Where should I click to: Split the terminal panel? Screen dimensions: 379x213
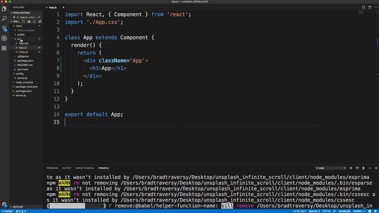[357, 168]
